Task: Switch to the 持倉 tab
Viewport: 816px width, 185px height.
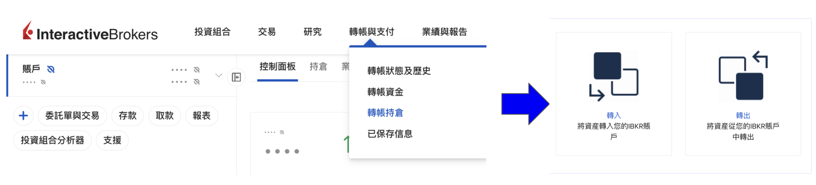Action: (318, 67)
